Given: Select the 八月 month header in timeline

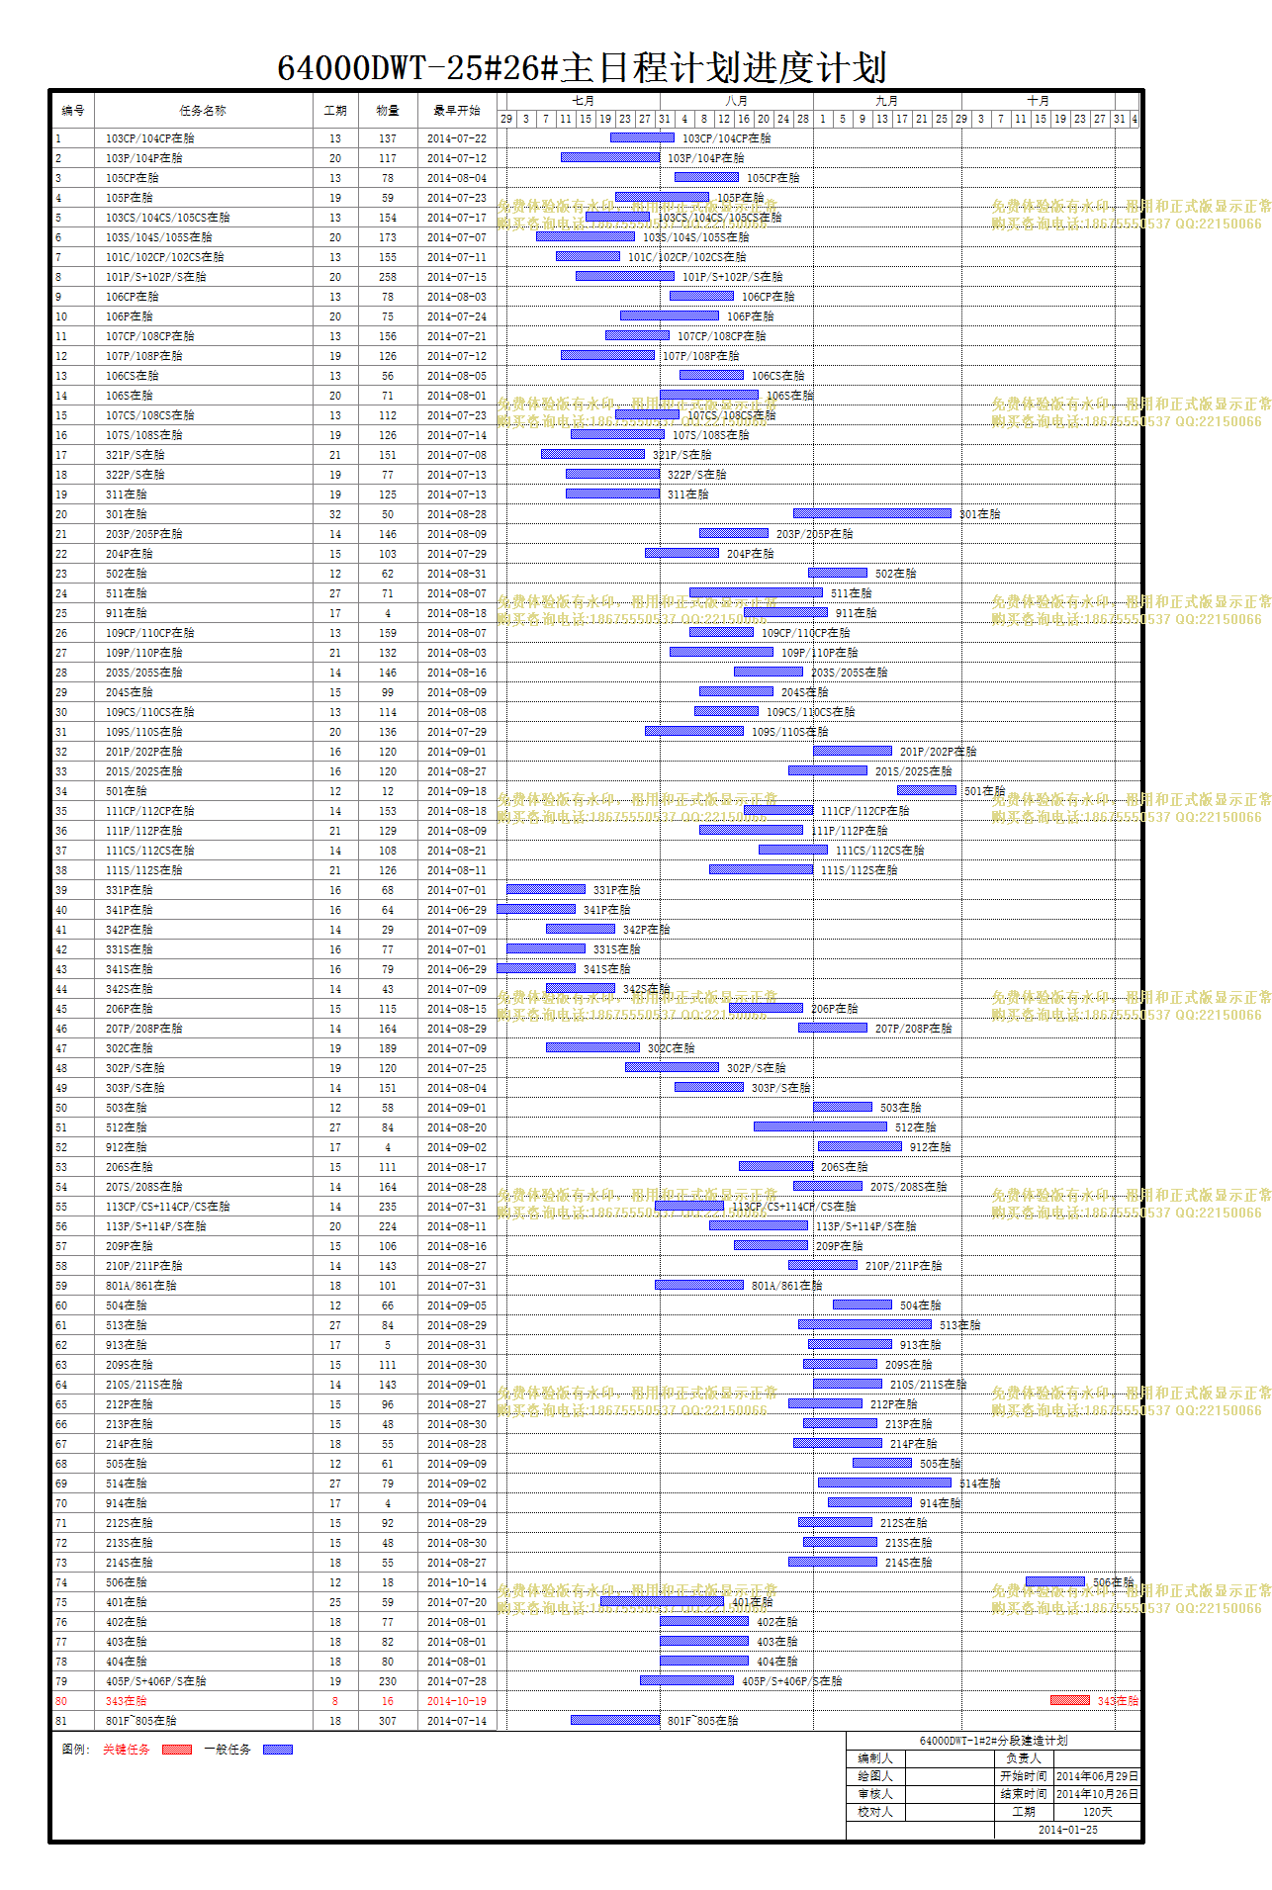Looking at the screenshot, I should click(x=737, y=101).
